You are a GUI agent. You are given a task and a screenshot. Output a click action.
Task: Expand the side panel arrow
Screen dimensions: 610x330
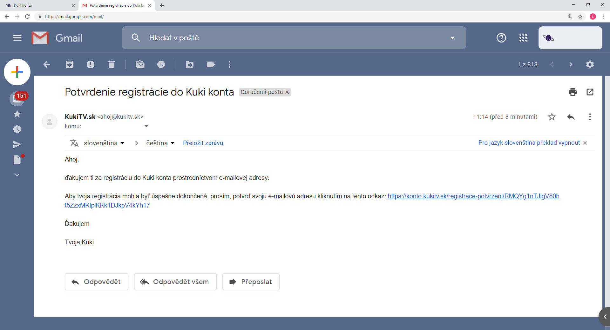click(x=605, y=317)
